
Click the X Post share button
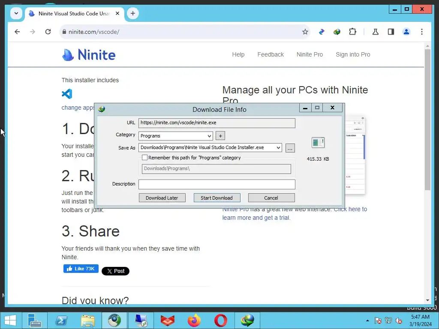pos(115,271)
